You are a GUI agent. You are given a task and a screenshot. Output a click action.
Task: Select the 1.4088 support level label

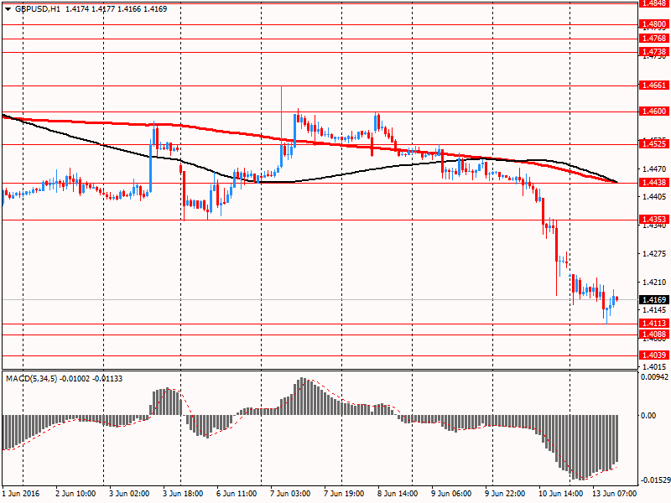pos(654,334)
